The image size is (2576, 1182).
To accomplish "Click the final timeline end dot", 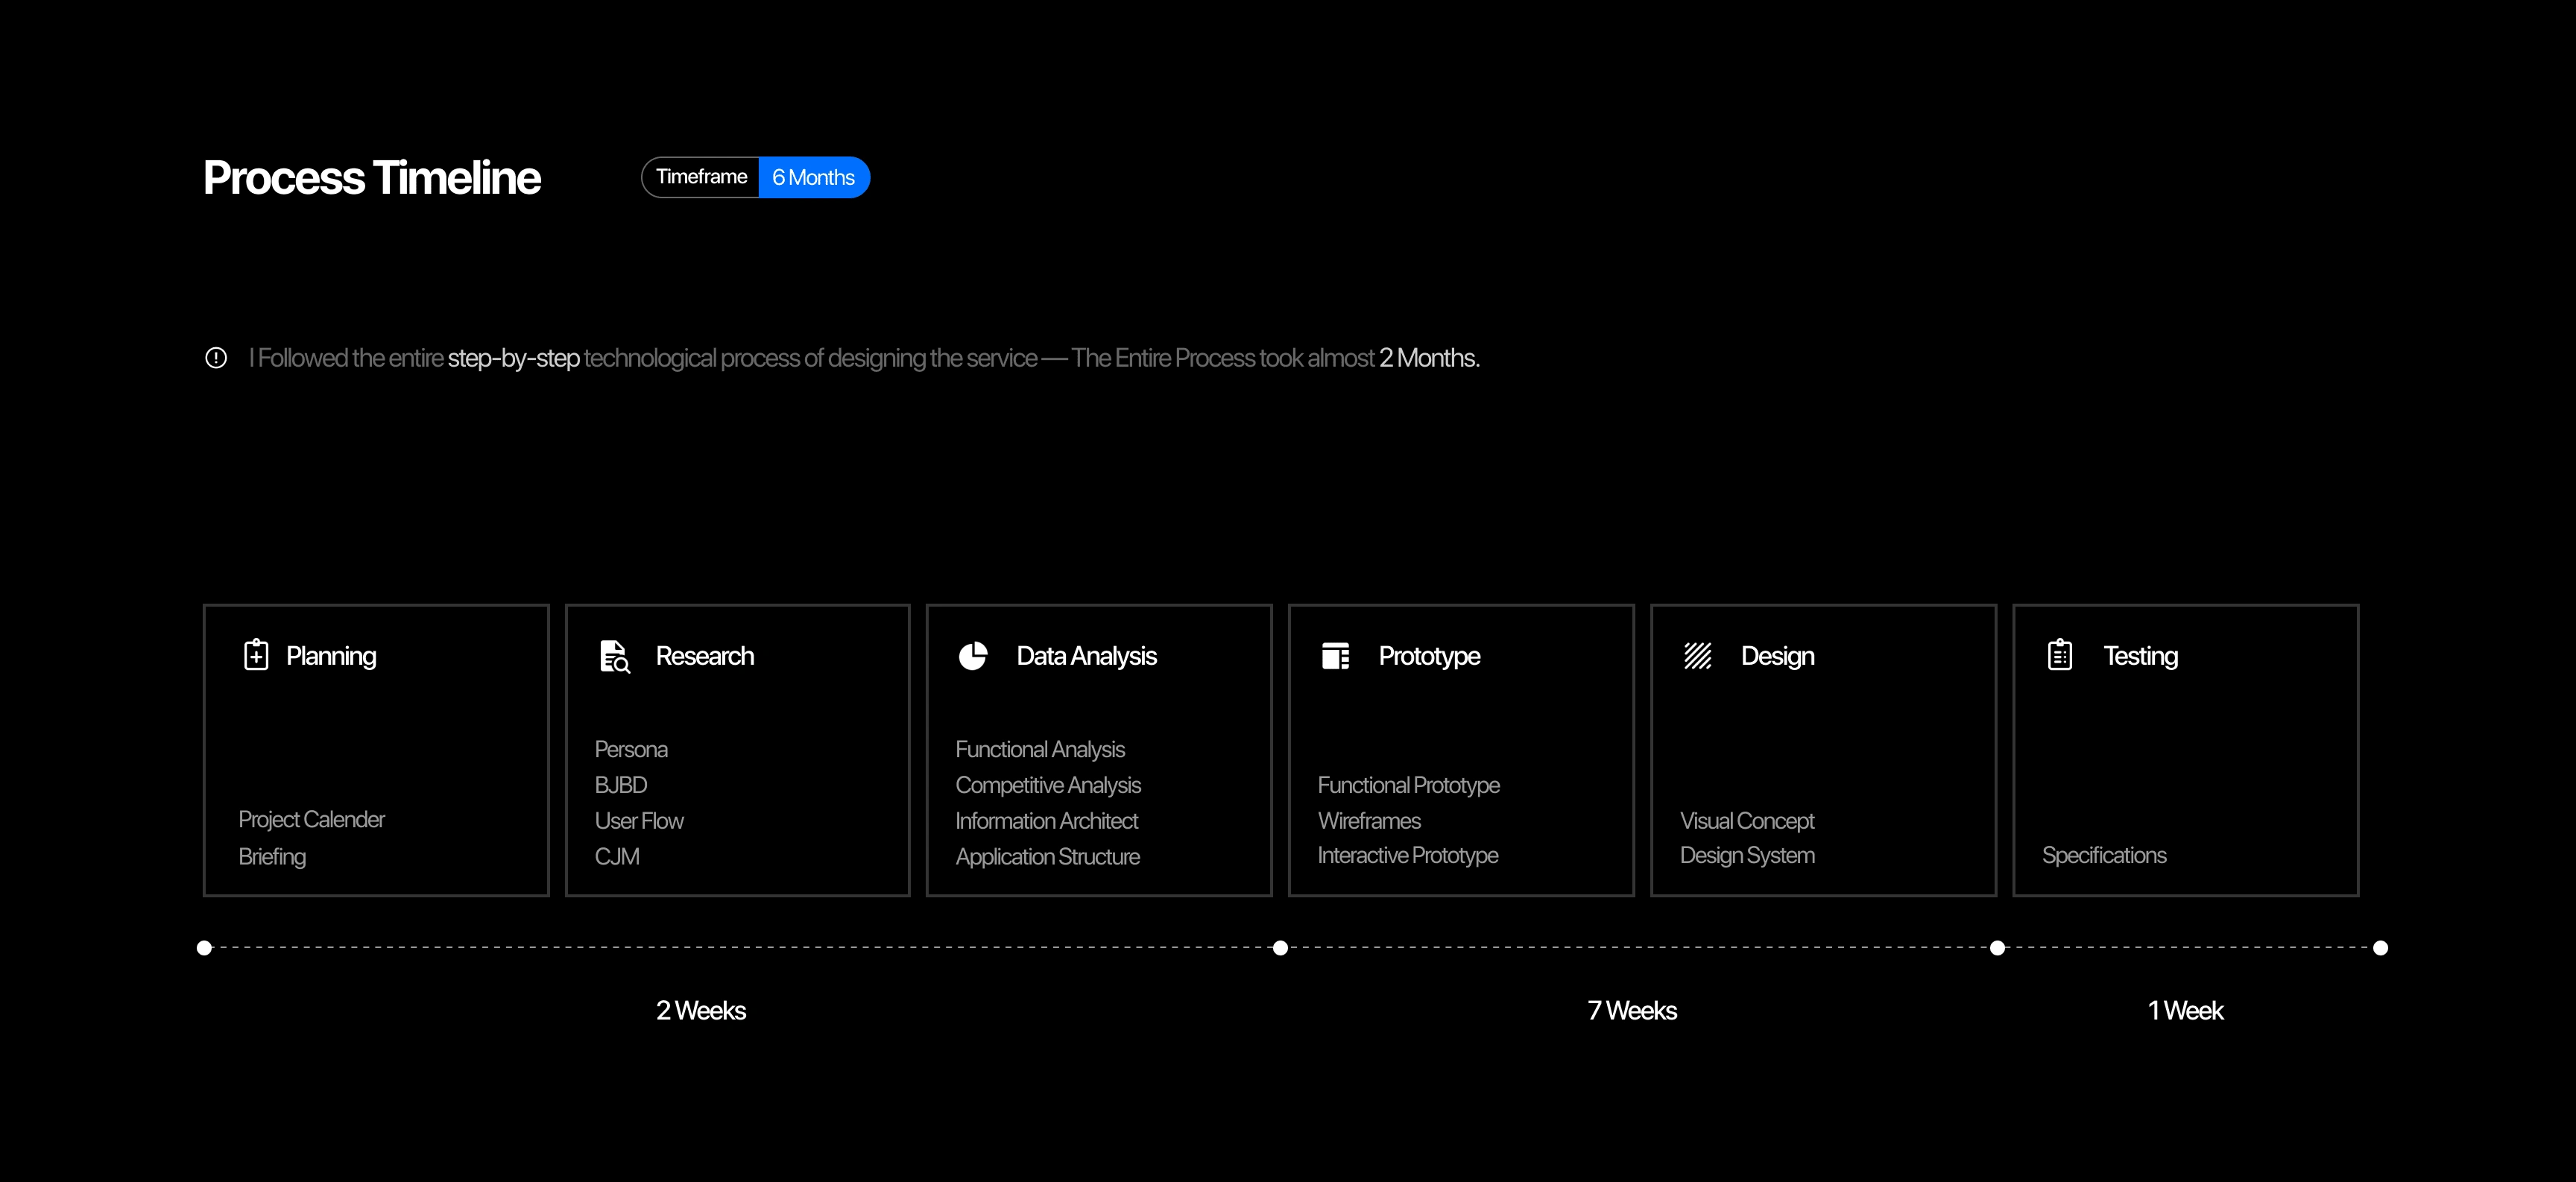I will coord(2380,948).
